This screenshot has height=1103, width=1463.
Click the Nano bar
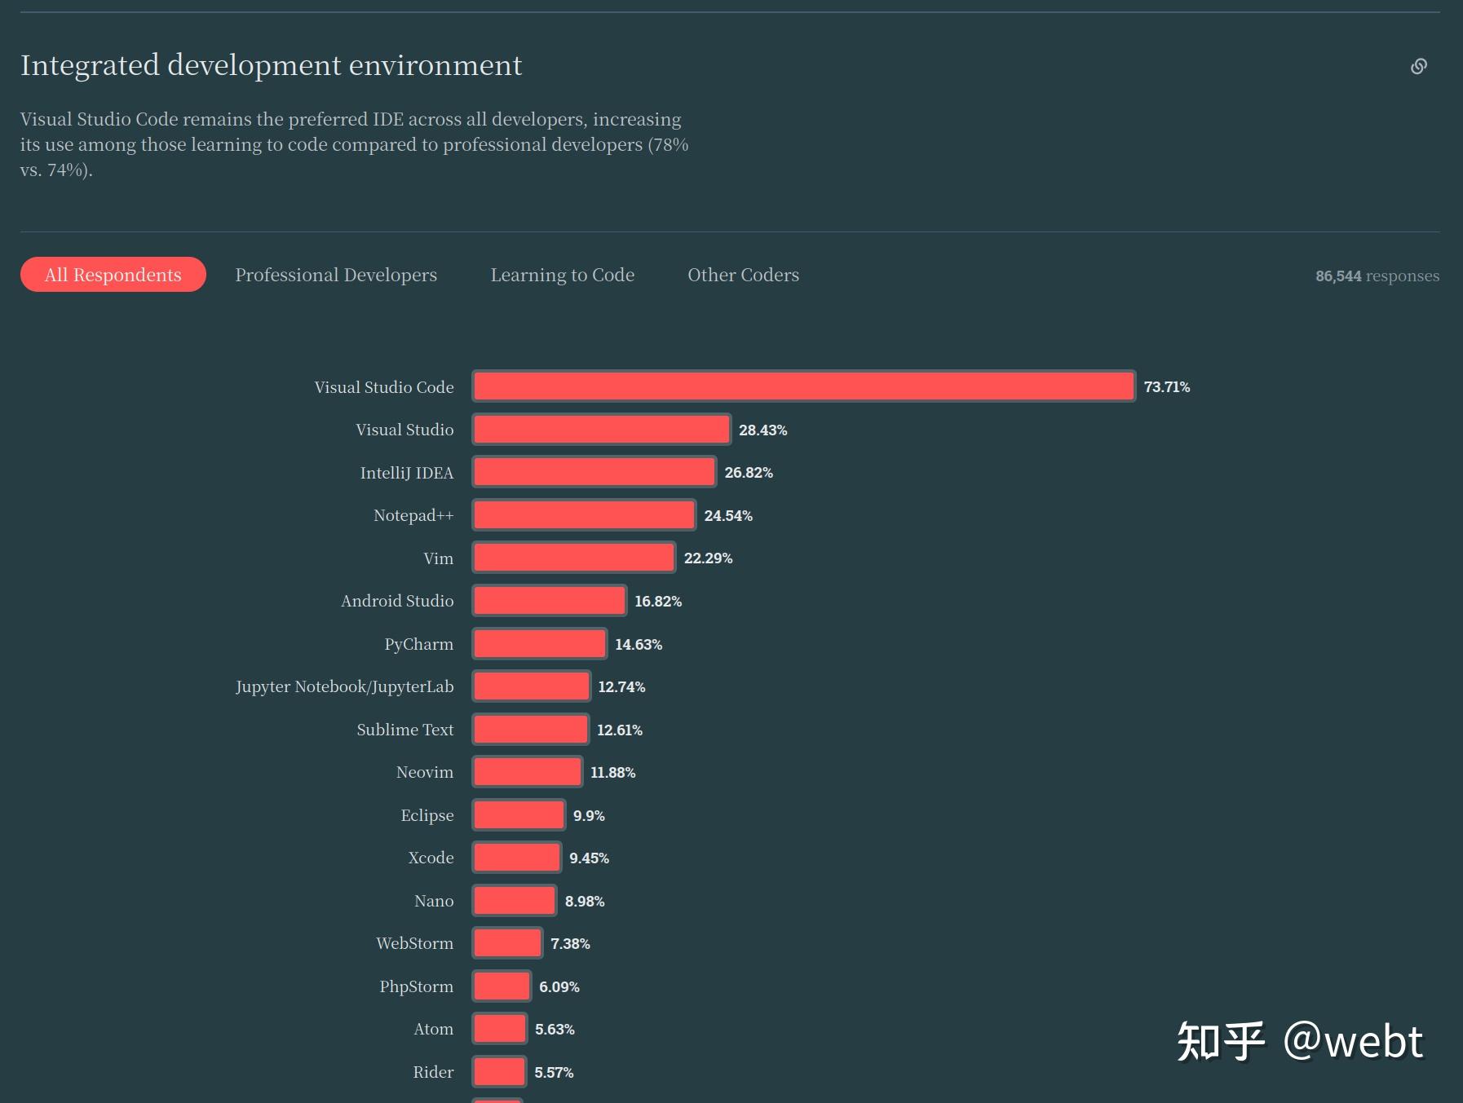[x=515, y=900]
